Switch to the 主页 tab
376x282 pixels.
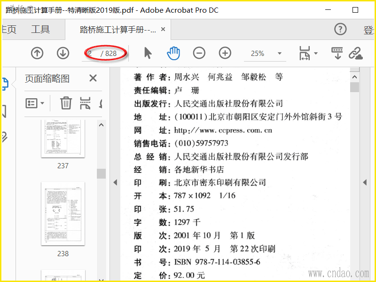pyautogui.click(x=9, y=30)
